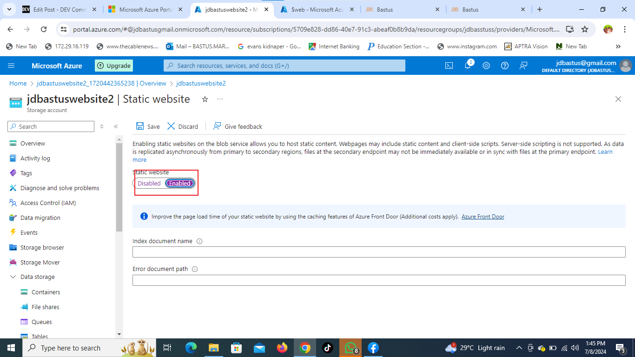The height and width of the screenshot is (357, 635).
Task: Open the Learn more link
Action: (605, 152)
